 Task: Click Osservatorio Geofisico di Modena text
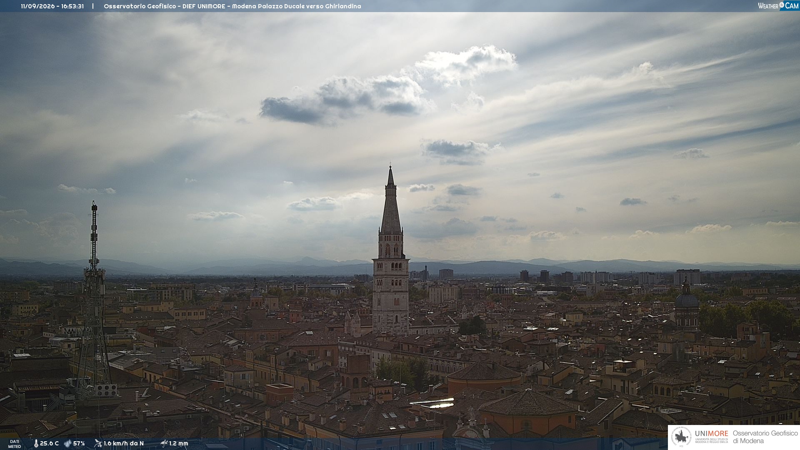tap(765, 437)
